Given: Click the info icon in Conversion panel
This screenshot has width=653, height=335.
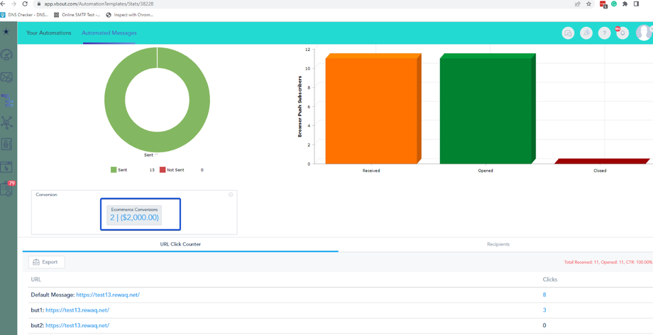Looking at the screenshot, I should click(231, 195).
